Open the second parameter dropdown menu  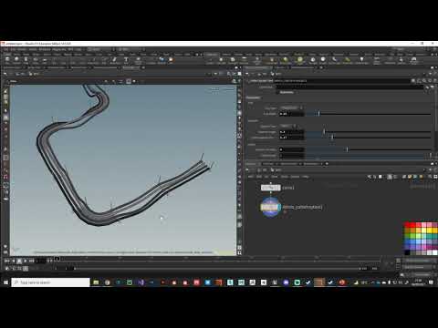(288, 126)
